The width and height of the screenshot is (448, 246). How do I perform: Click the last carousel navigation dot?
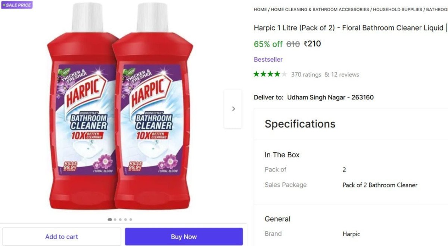click(x=130, y=220)
